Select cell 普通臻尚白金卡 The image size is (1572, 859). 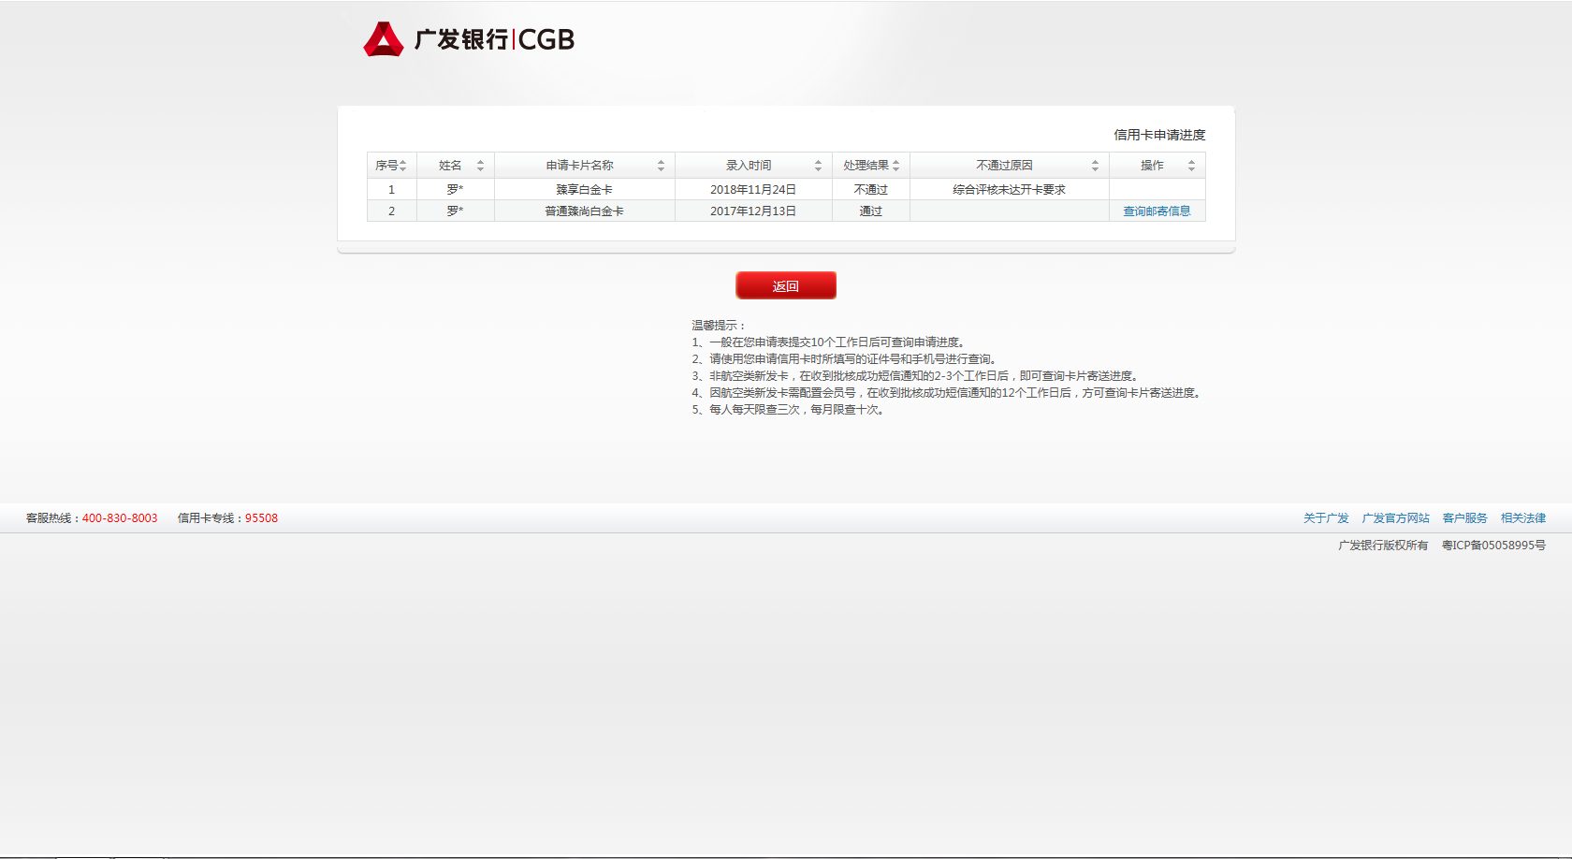coord(585,211)
